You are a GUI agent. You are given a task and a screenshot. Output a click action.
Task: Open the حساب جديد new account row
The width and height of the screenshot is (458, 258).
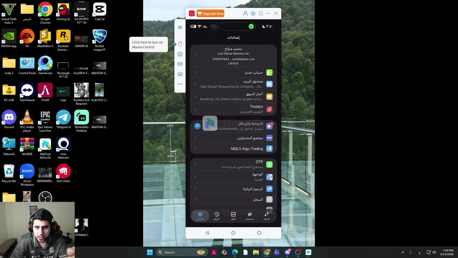[233, 73]
